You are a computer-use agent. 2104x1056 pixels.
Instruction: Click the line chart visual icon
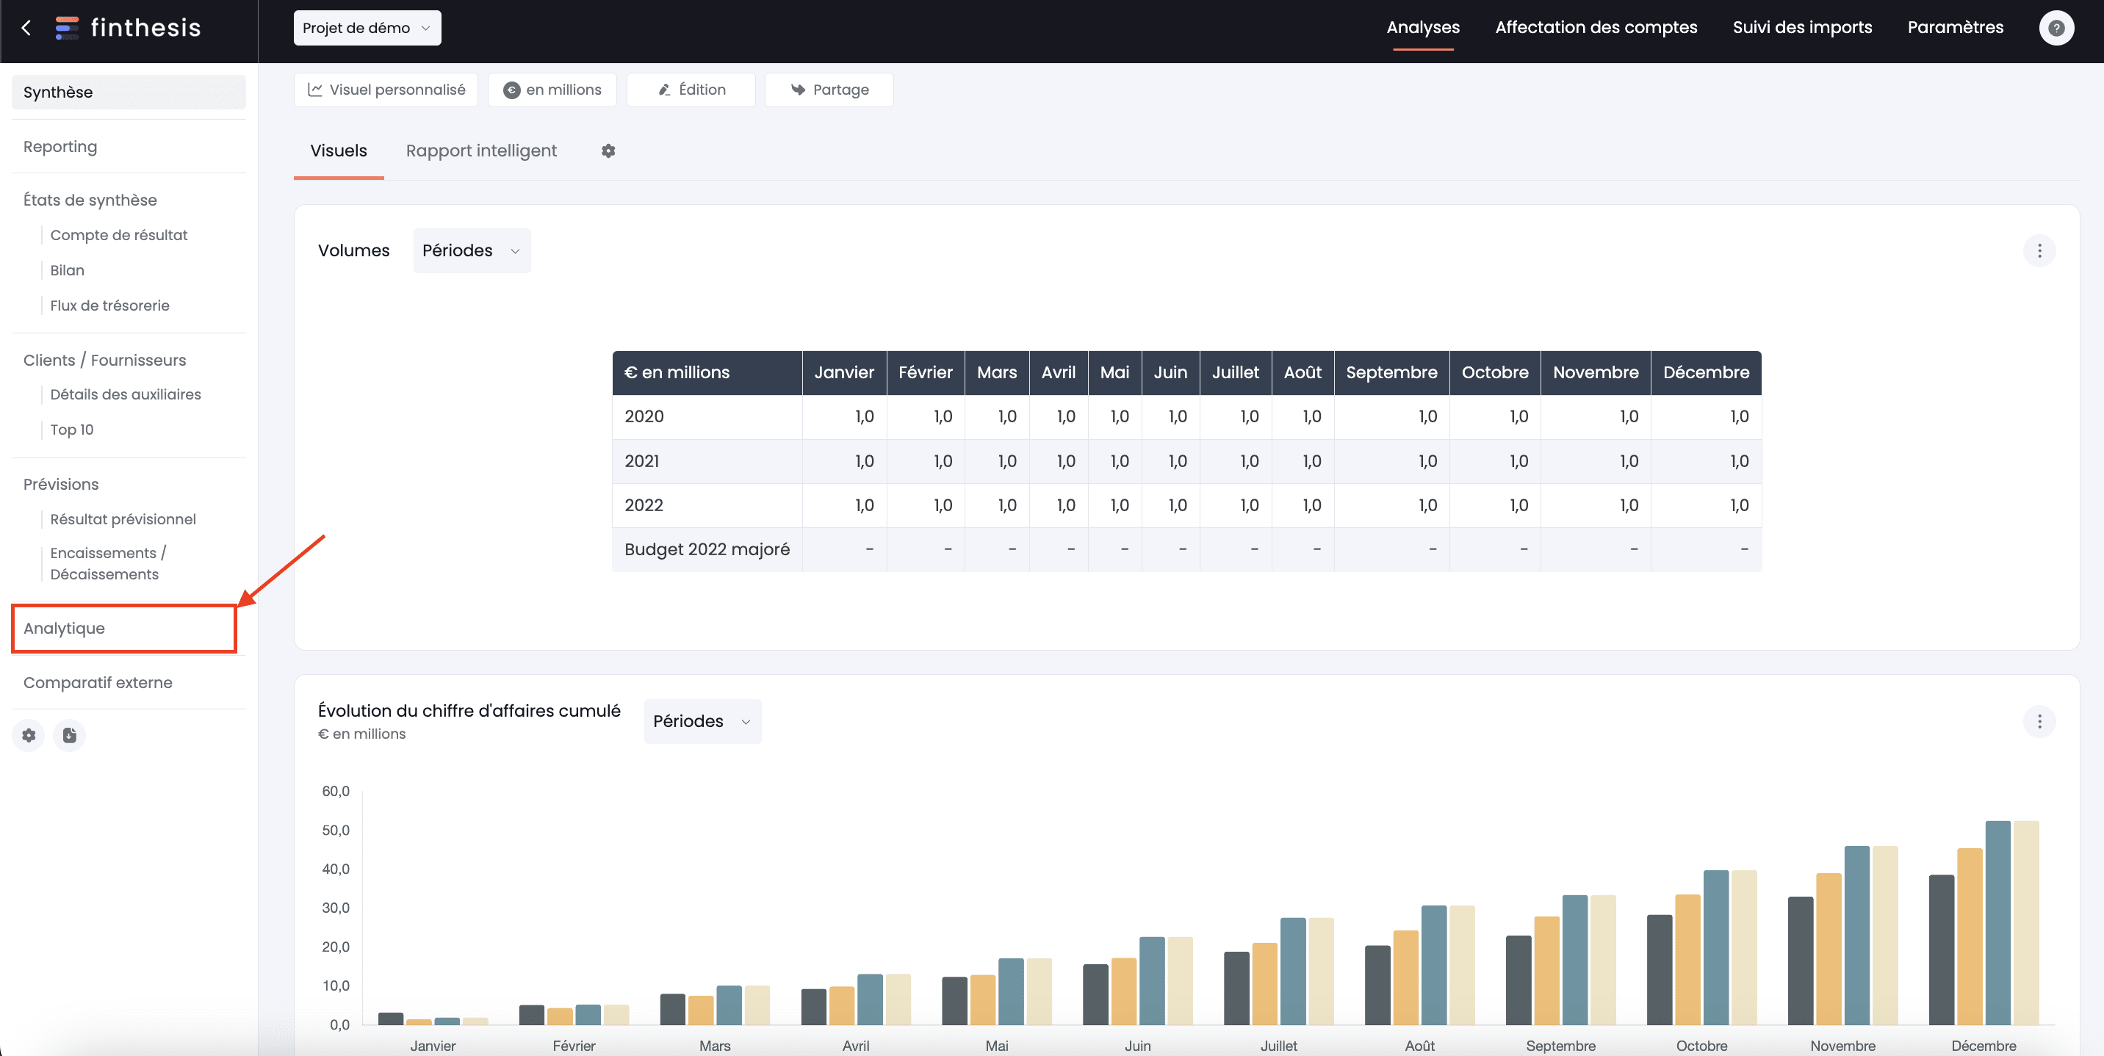314,90
